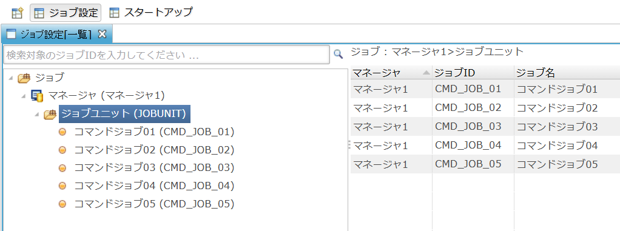This screenshot has height=231, width=620.
Task: Select table cell CMD_JOB_05
Action: coord(473,164)
